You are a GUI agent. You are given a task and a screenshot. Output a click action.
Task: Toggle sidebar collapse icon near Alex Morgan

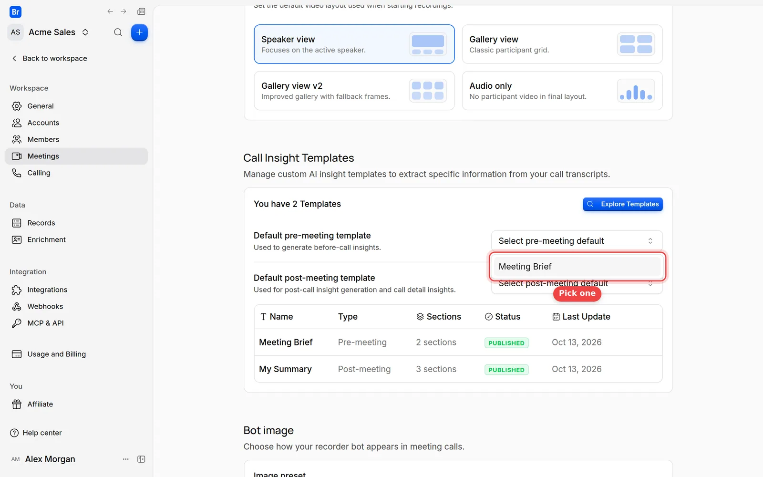[x=141, y=459]
